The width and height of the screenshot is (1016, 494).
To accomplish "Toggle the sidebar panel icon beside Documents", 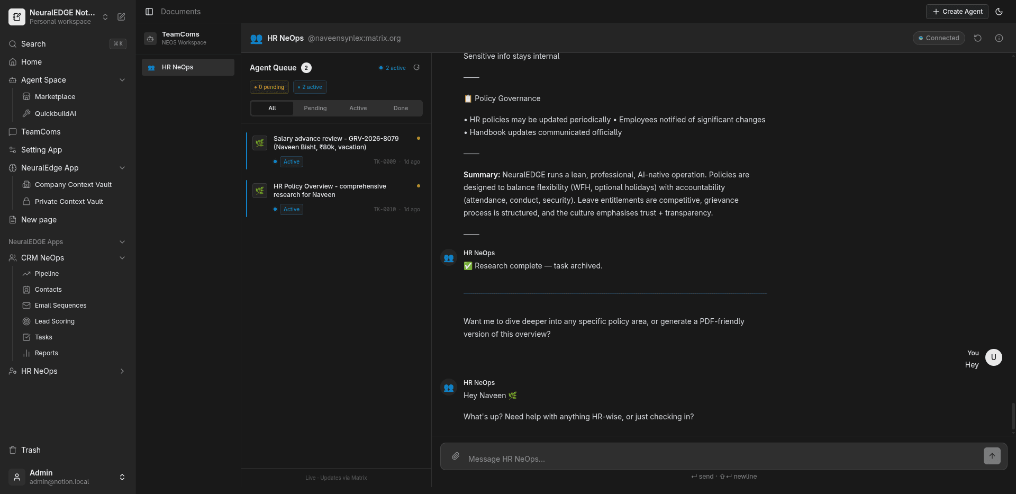I will pos(149,12).
